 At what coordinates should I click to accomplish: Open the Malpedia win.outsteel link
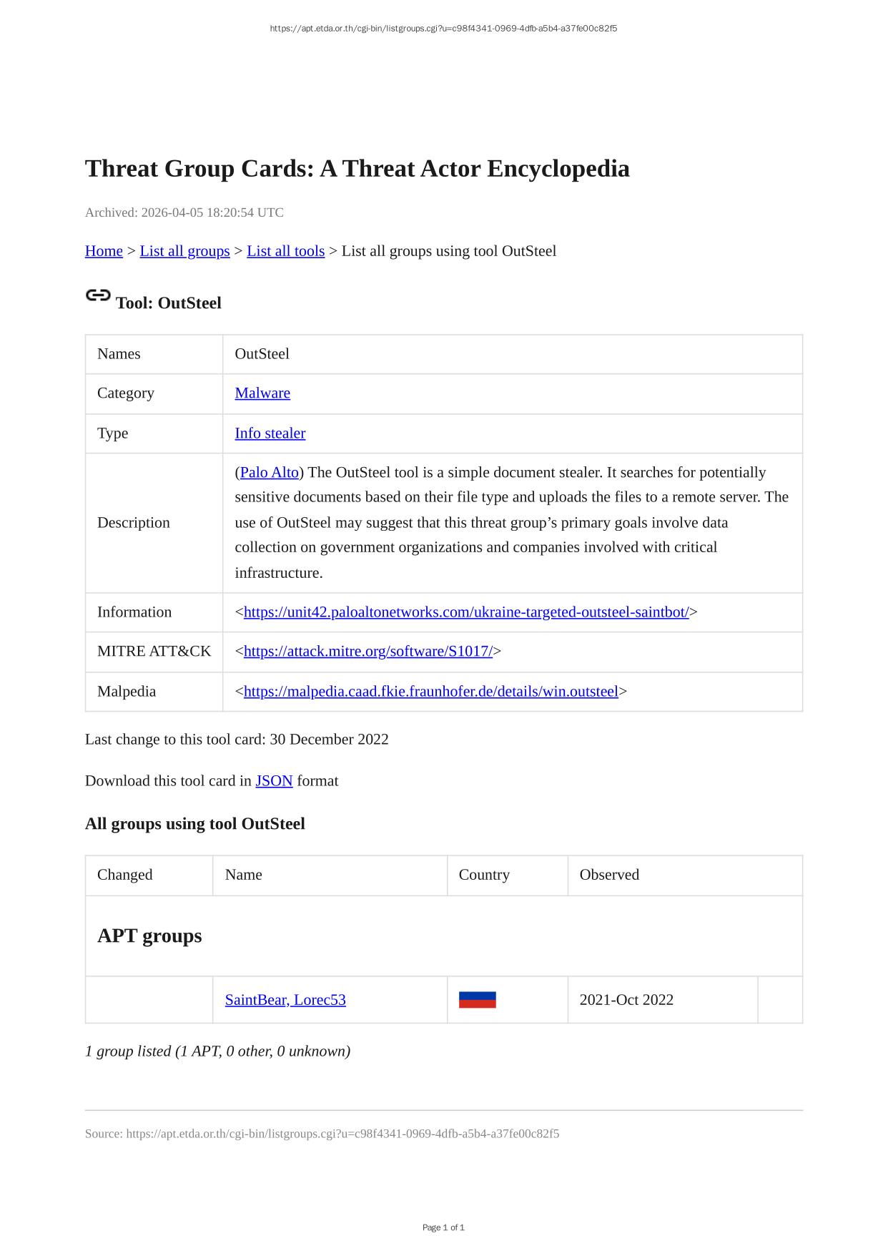(430, 692)
